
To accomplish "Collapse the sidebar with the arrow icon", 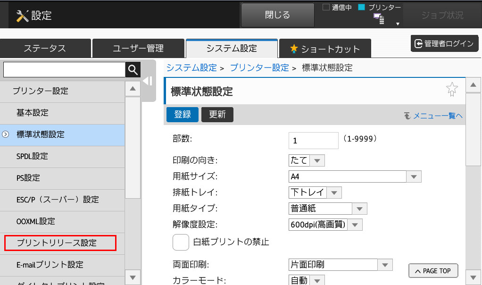I will coord(148,81).
